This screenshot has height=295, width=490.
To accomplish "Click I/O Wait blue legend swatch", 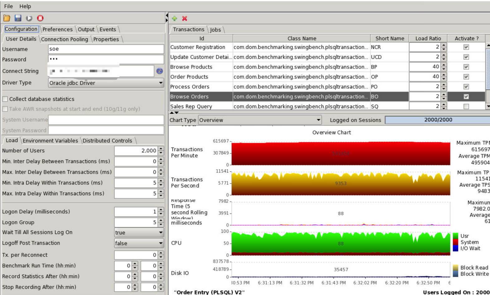I will click(455, 248).
